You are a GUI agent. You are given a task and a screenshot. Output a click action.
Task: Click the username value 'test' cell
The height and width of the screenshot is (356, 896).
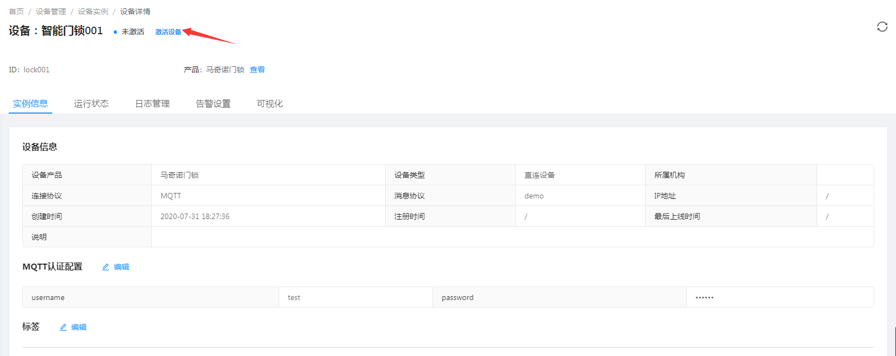[x=294, y=298]
